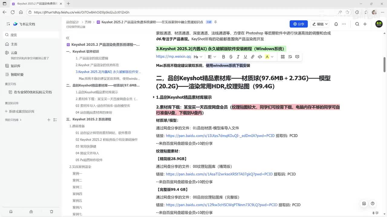Collapse the document outline with double-chevron
Viewport: 387px width, 217px height.
[x=68, y=38]
